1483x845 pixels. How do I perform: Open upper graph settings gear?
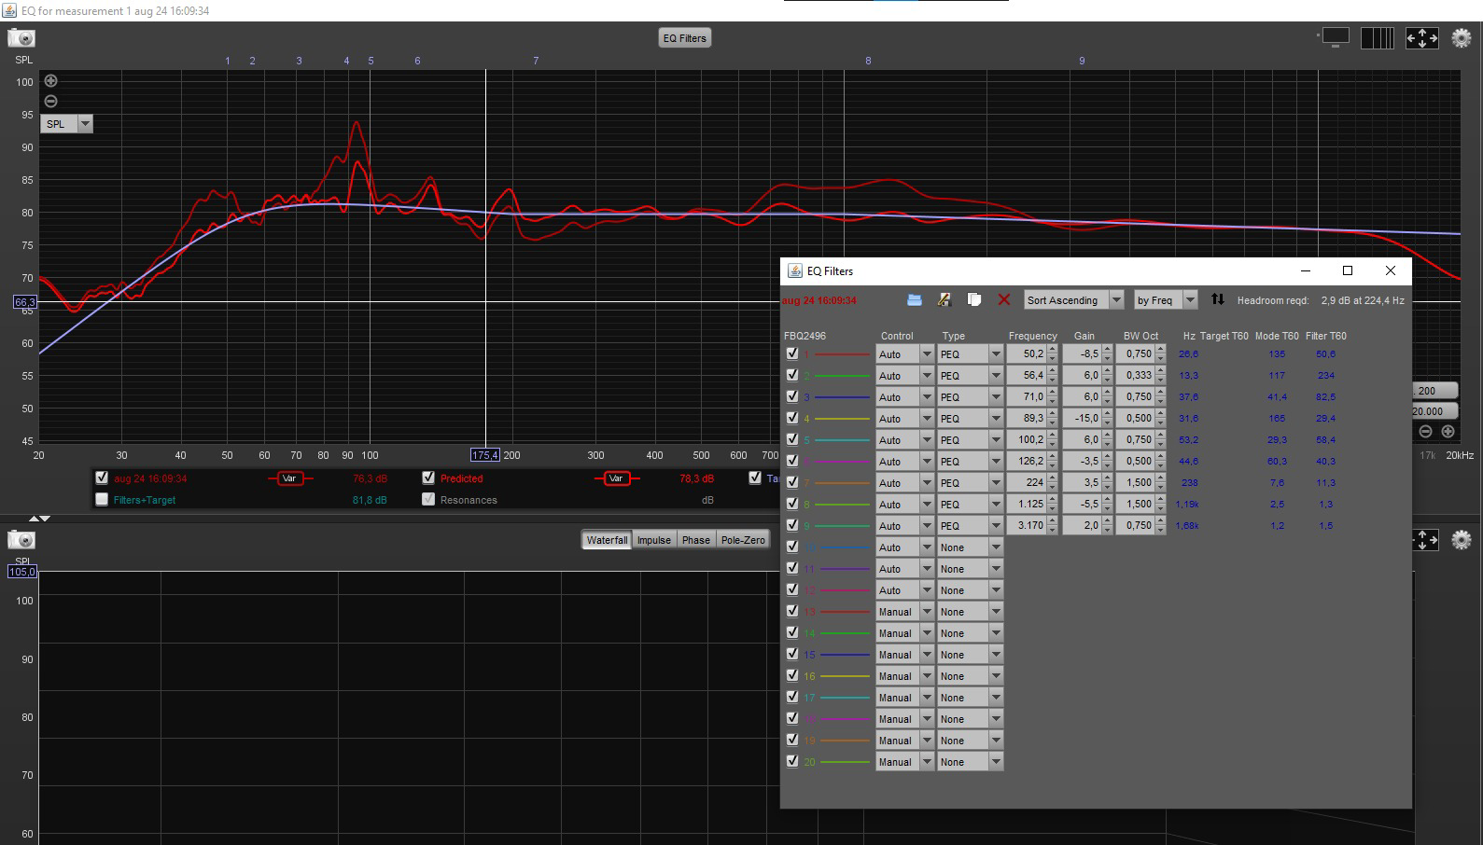[x=1462, y=38]
